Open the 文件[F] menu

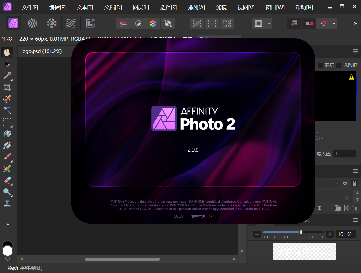pyautogui.click(x=30, y=8)
